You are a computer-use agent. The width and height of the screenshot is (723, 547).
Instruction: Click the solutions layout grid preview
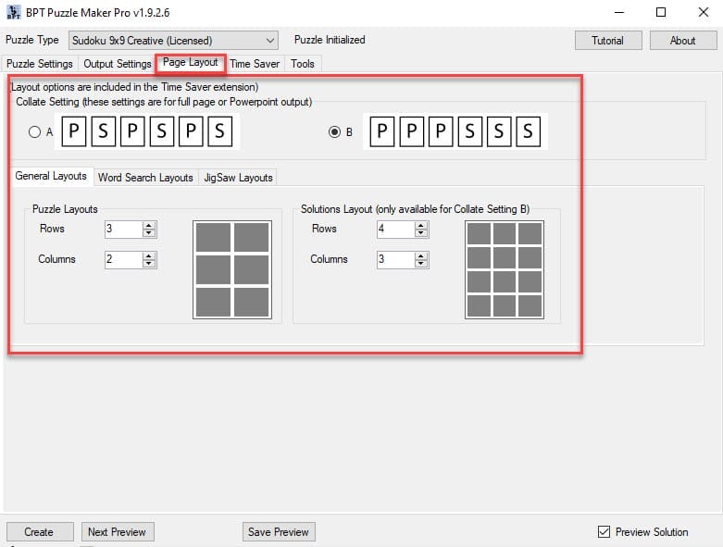(x=504, y=269)
